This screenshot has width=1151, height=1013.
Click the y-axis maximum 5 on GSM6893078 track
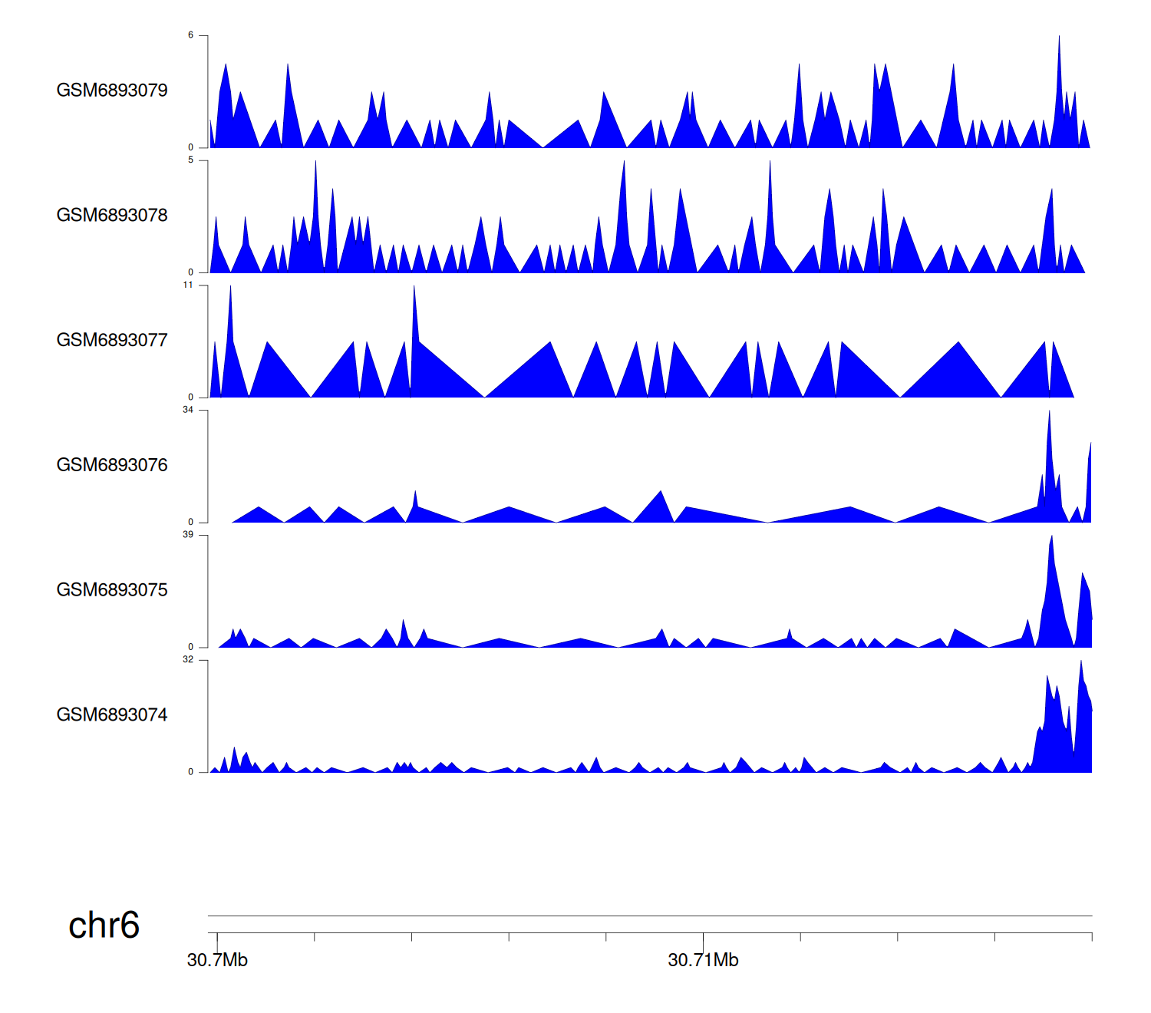pos(191,160)
